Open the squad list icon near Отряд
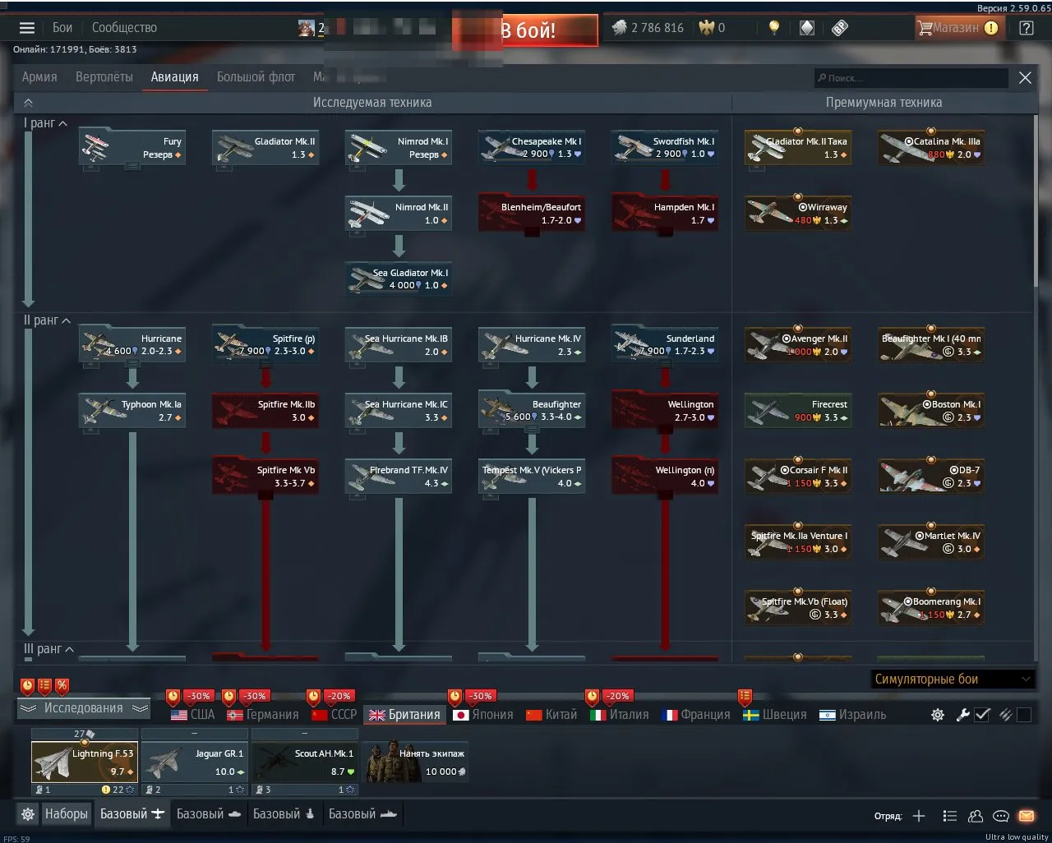This screenshot has width=1052, height=843. (x=950, y=816)
